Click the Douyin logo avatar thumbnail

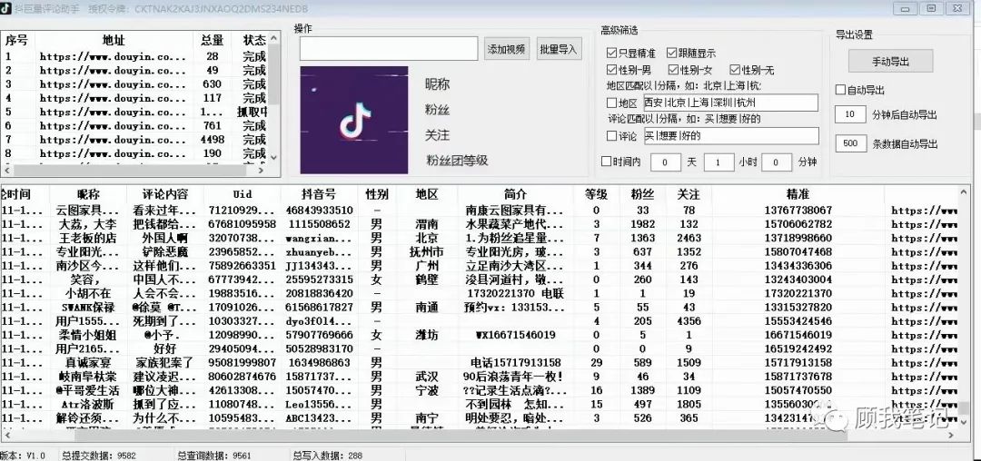click(x=353, y=120)
